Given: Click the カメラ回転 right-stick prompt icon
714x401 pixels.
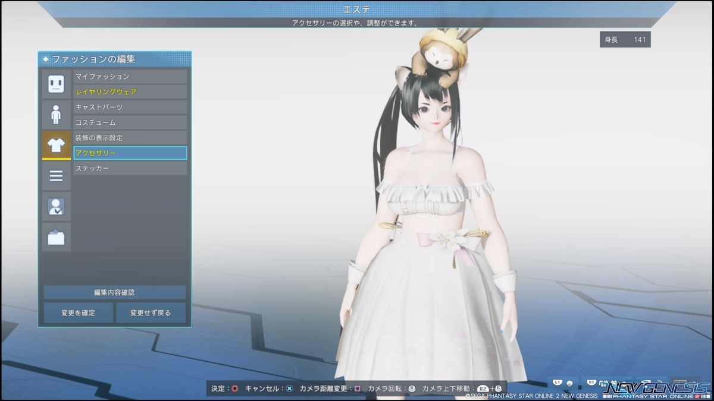Looking at the screenshot, I should 411,389.
